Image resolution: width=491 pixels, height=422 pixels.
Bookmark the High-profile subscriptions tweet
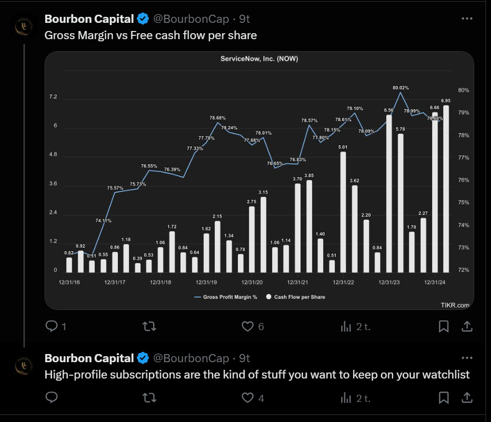(443, 398)
